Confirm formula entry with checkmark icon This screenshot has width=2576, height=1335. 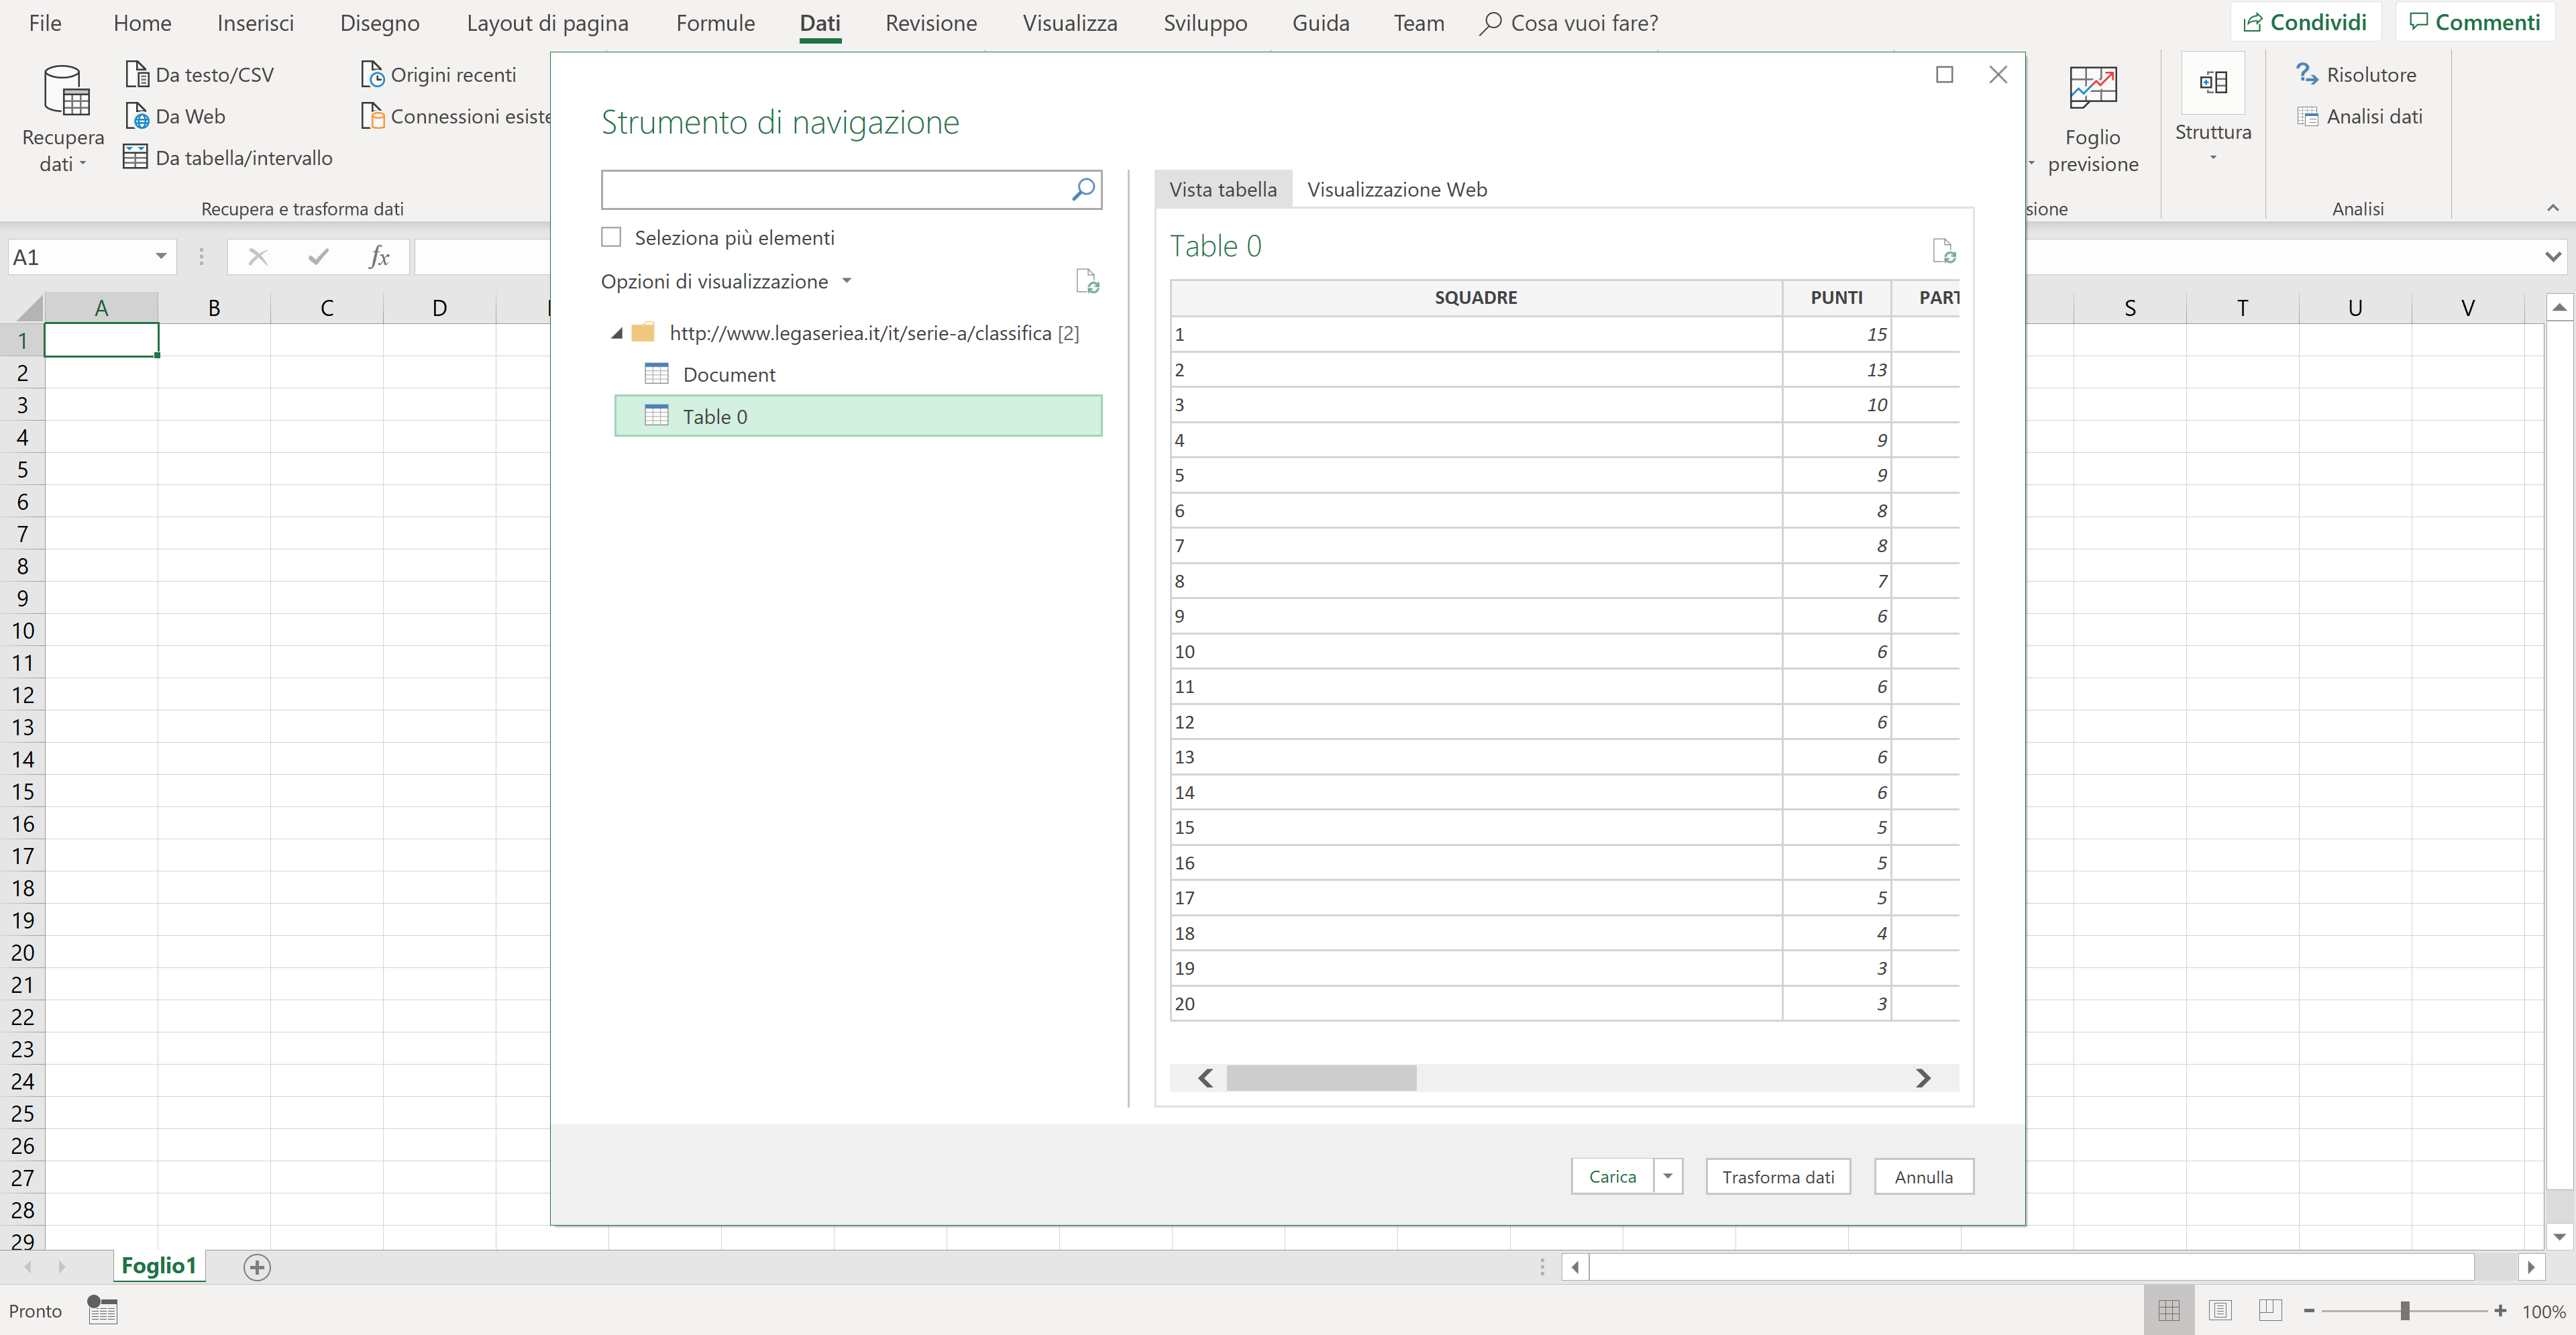pos(318,257)
